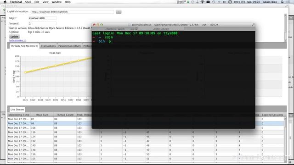Image resolution: width=294 pixels, height=165 pixels.
Task: Click the Adam Bien user name
Action: (x=270, y=2)
